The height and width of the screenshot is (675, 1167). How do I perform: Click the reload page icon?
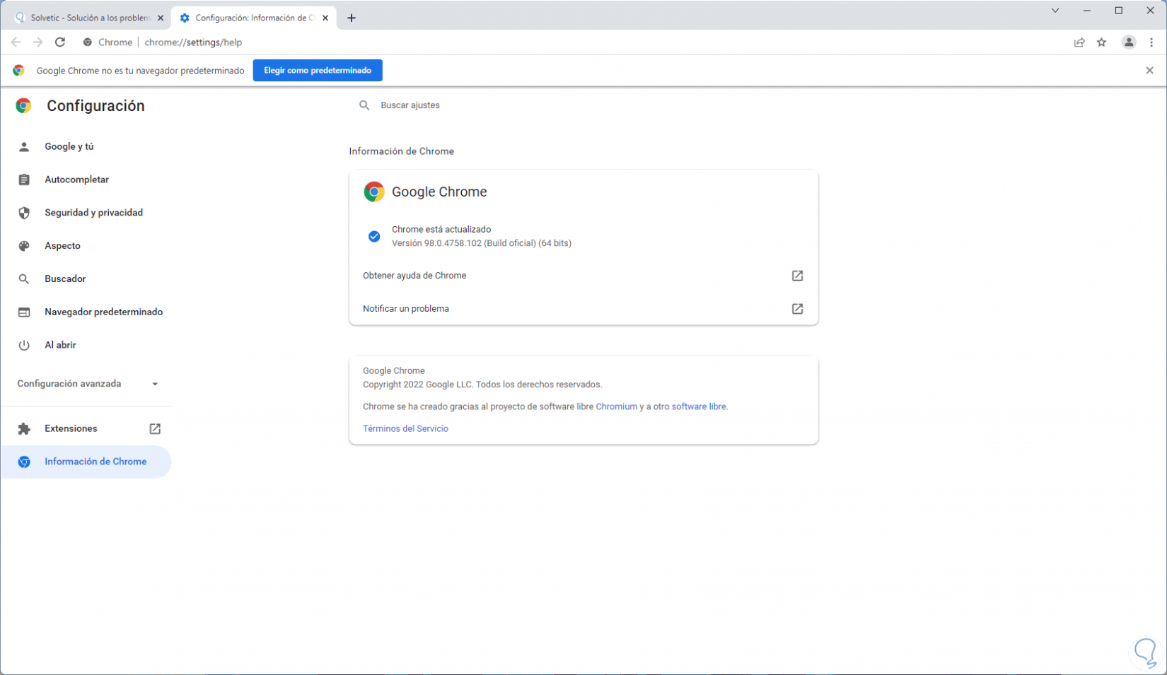(x=60, y=42)
